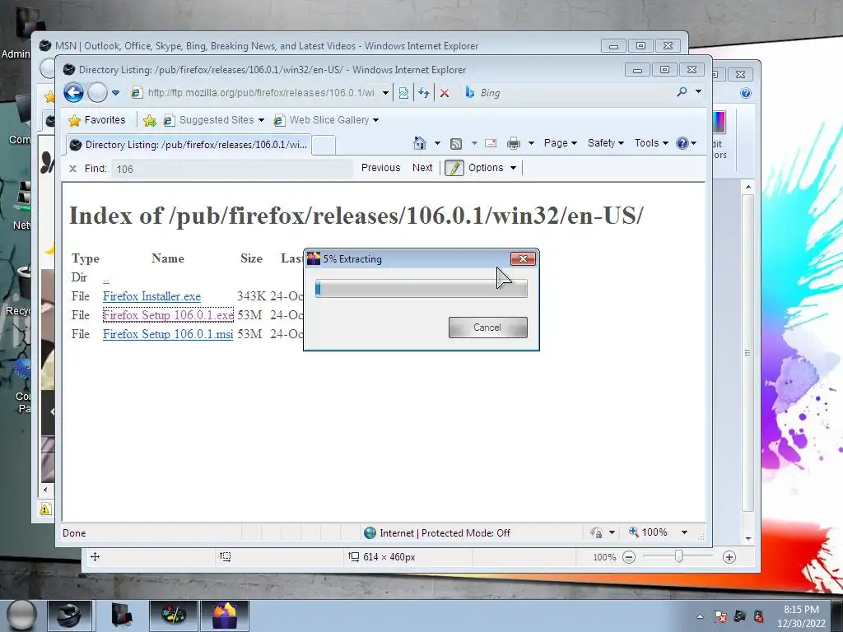This screenshot has height=632, width=843.
Task: Click the Paint zoom slider handle
Action: click(678, 556)
